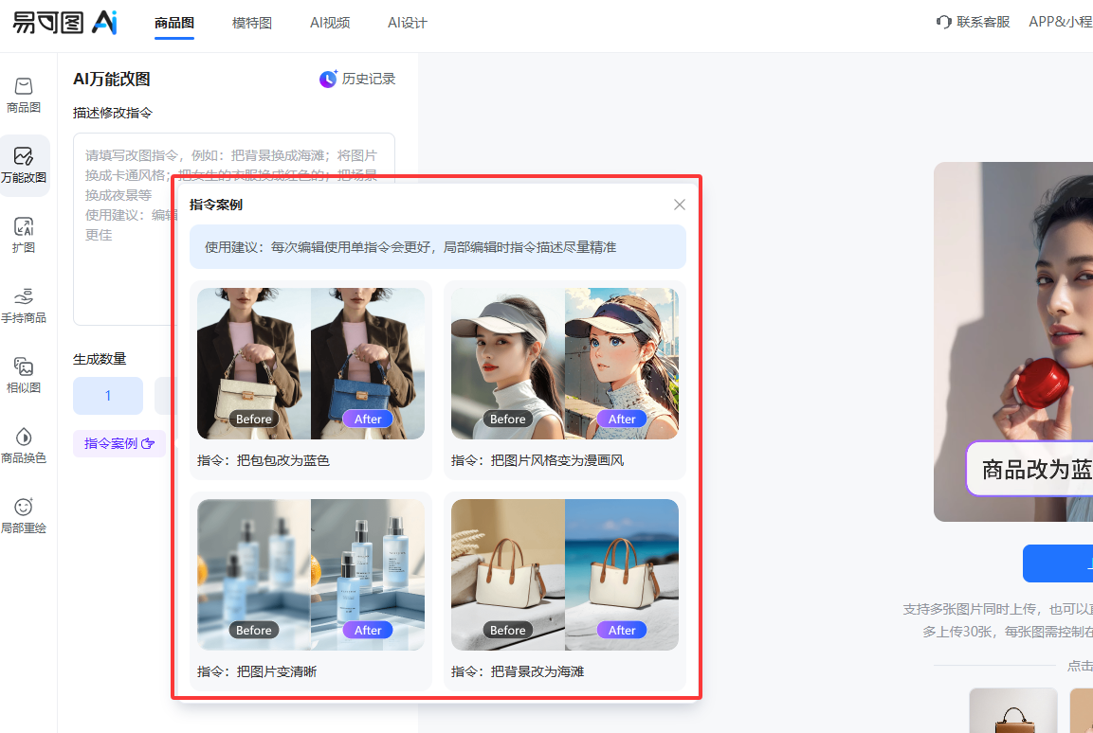Click the 指令案例 button
The width and height of the screenshot is (1093, 733).
(118, 443)
